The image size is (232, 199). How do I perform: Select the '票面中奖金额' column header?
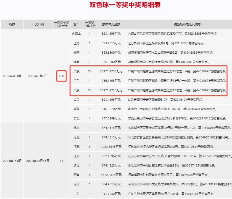111,24
